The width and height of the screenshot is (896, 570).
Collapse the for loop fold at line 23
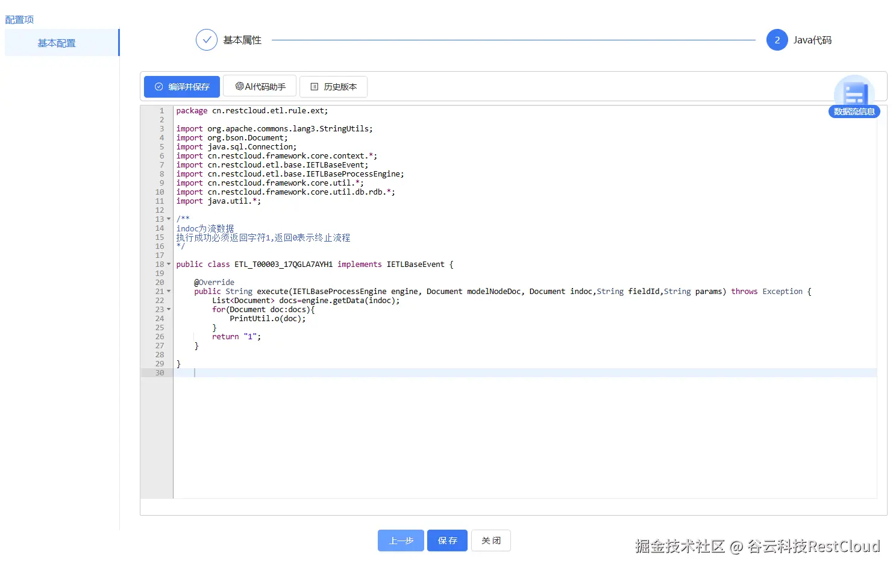point(169,310)
